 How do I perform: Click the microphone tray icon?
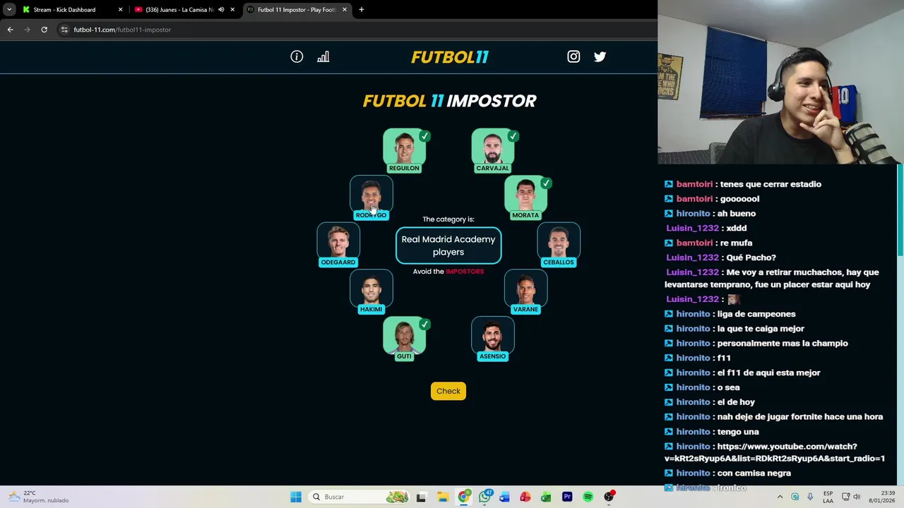click(810, 497)
